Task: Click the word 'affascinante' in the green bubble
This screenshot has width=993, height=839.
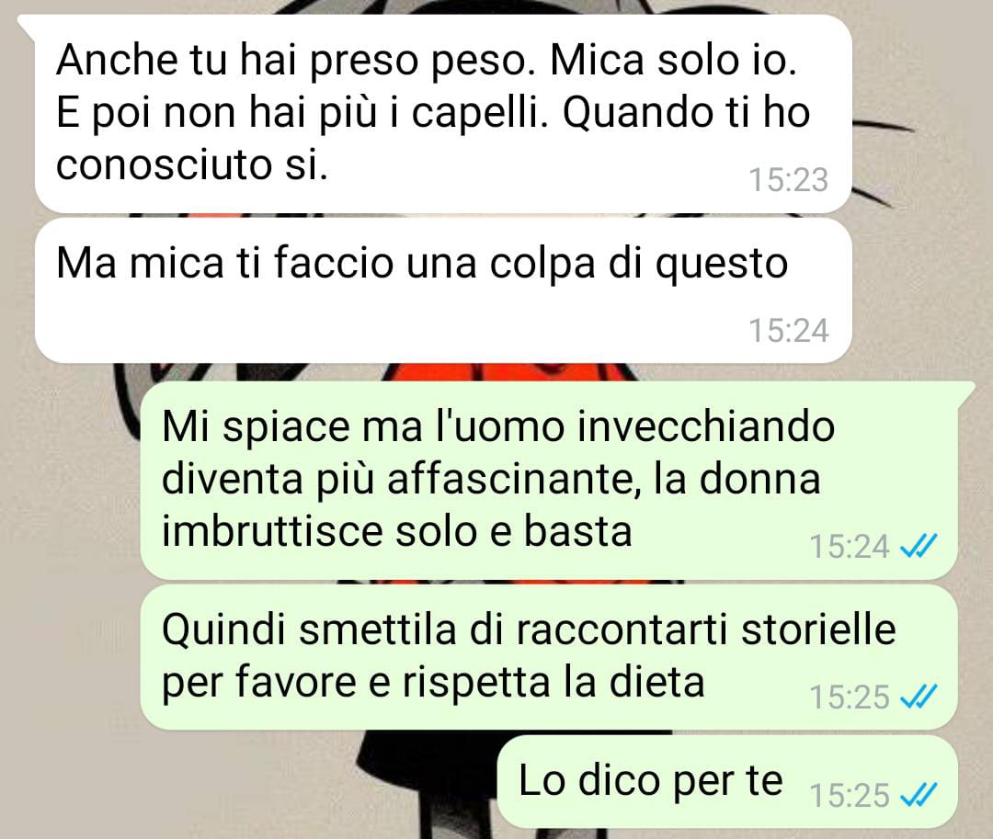Action: tap(509, 479)
